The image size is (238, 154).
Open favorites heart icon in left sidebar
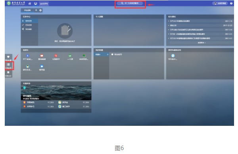pos(8,58)
